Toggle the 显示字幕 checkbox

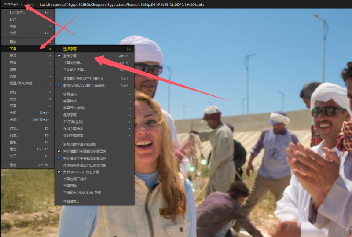point(70,56)
